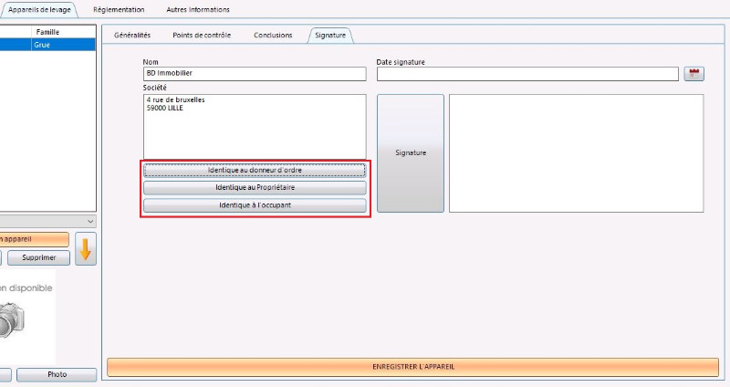Click the Supprimer button
730x387 pixels.
(x=38, y=257)
